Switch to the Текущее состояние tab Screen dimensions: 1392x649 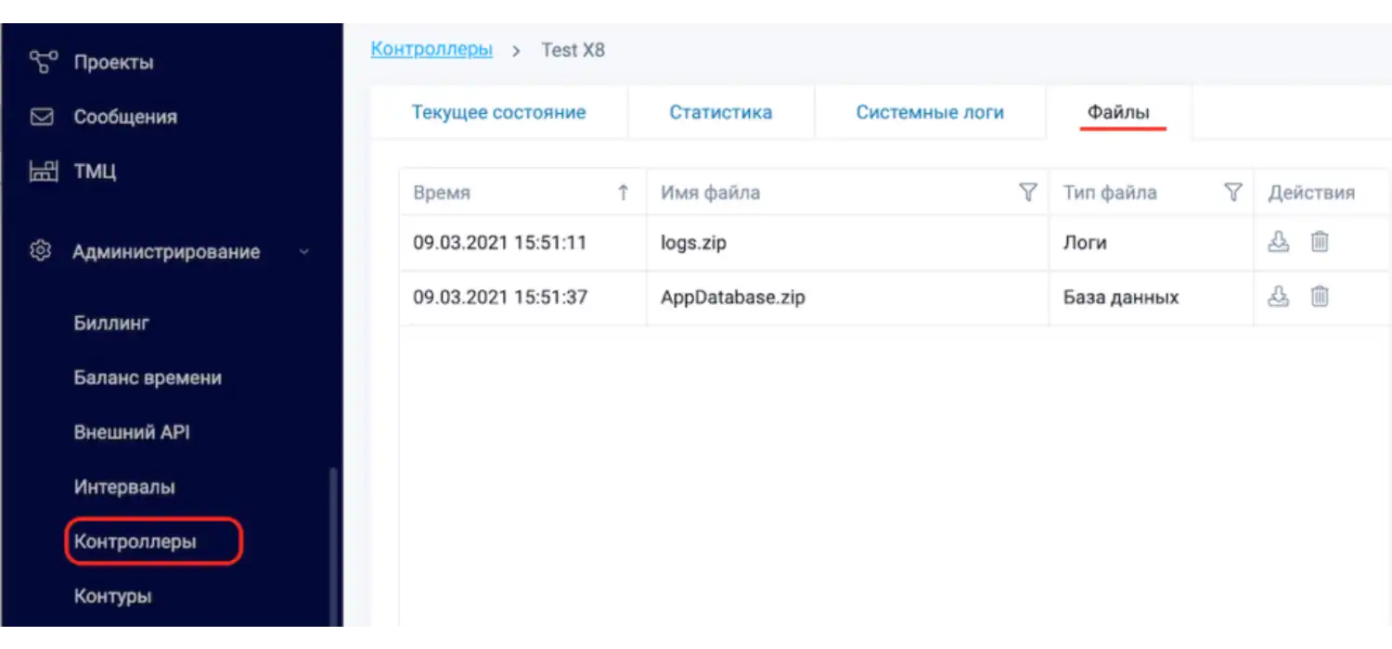pyautogui.click(x=498, y=111)
